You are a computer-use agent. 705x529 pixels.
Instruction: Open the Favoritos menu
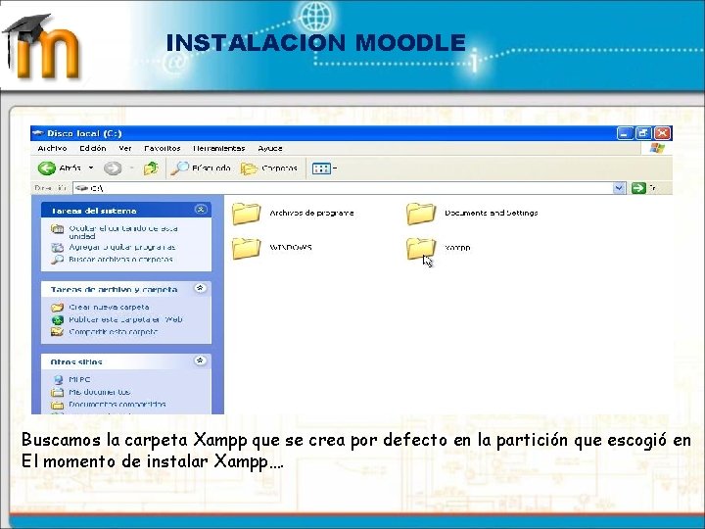(x=162, y=148)
